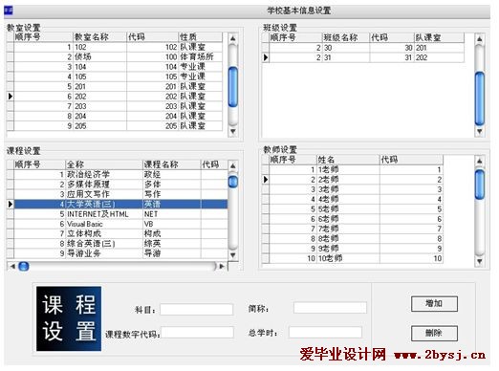Select class row 30 name cell
499x371 pixels.
pyautogui.click(x=345, y=48)
